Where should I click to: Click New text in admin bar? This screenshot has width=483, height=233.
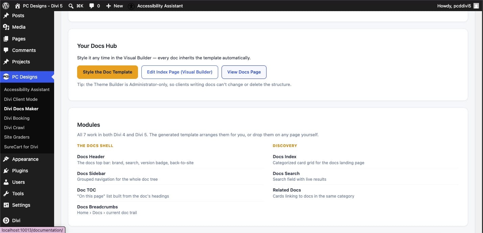(x=118, y=6)
